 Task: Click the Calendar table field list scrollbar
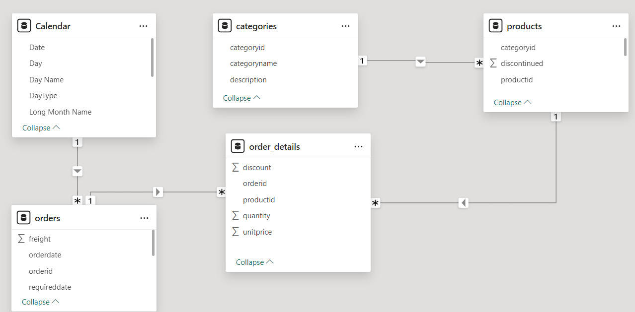tap(152, 58)
